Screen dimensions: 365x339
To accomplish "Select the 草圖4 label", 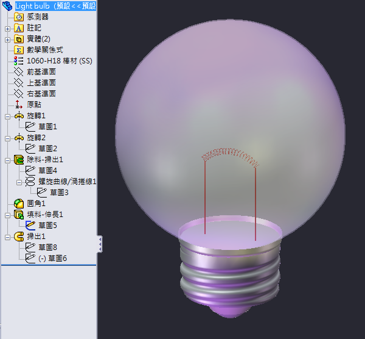I will pyautogui.click(x=47, y=170).
